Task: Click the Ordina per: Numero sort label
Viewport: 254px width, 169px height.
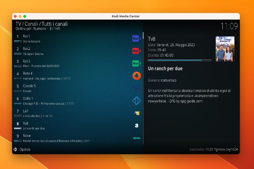Action: [x=31, y=29]
